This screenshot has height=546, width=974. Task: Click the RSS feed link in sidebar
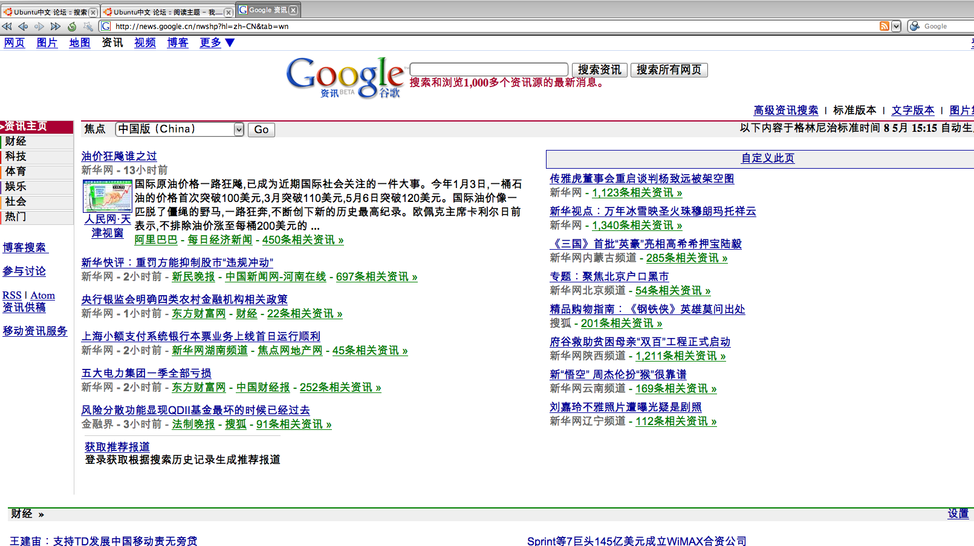pos(12,295)
